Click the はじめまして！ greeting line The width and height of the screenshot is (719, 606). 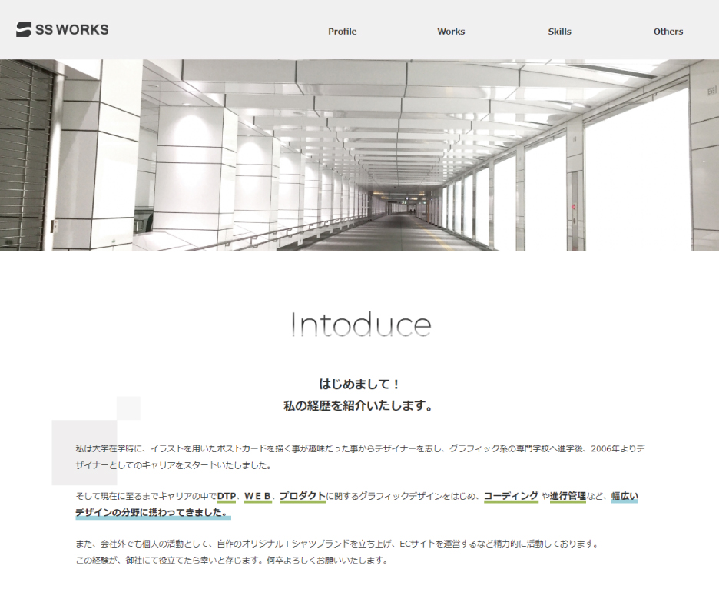pos(359,384)
